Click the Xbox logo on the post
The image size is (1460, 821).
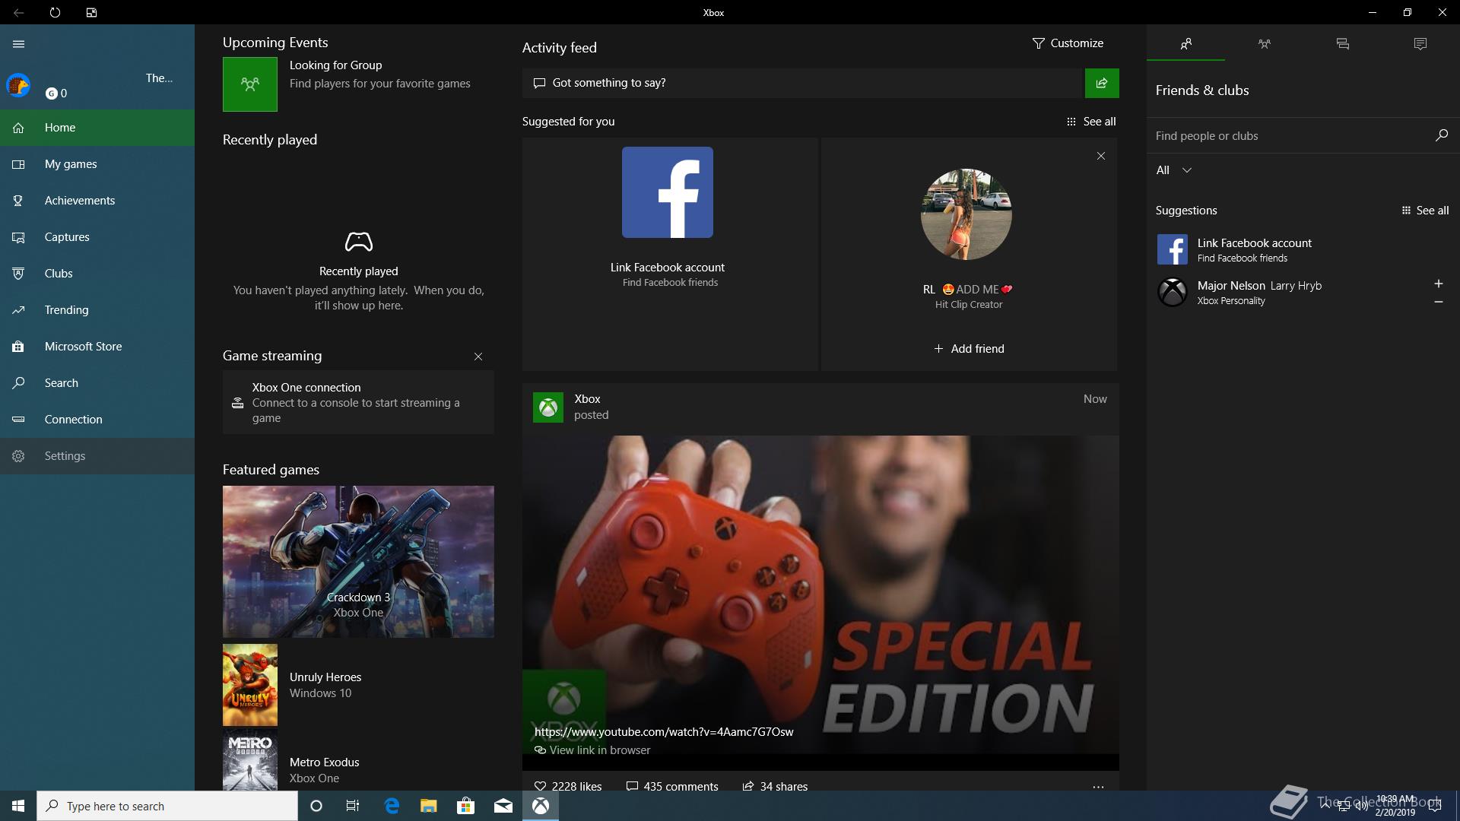coord(548,407)
